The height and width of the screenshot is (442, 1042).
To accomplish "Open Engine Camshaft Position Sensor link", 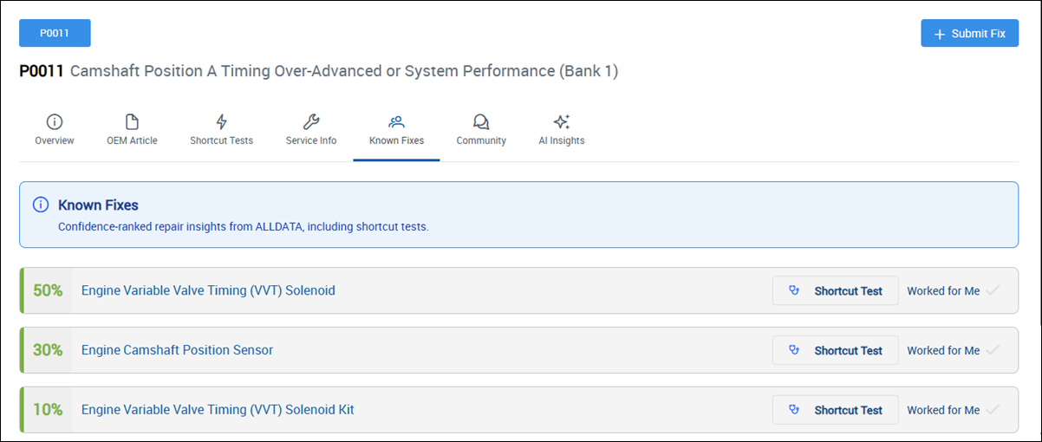I will point(177,350).
